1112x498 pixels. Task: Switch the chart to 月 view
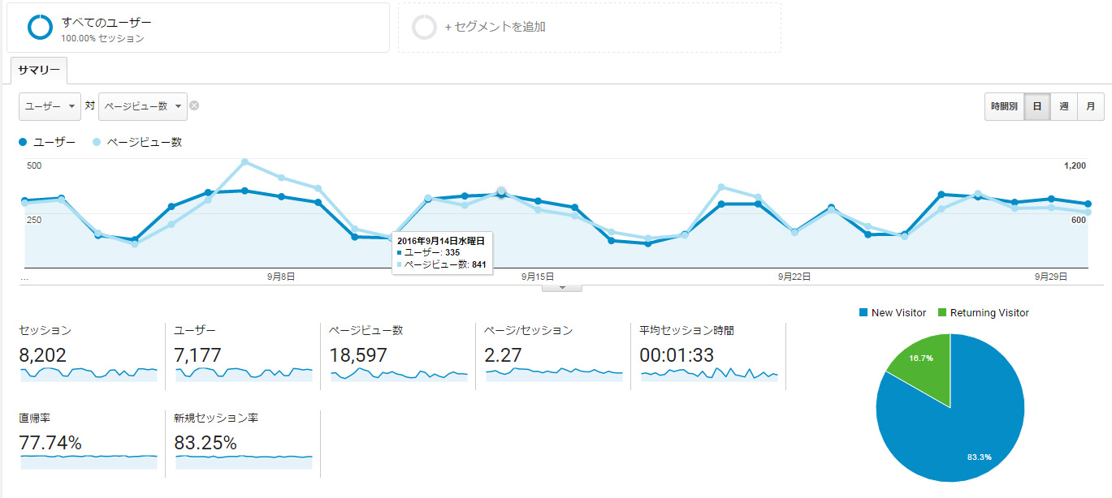pyautogui.click(x=1091, y=106)
